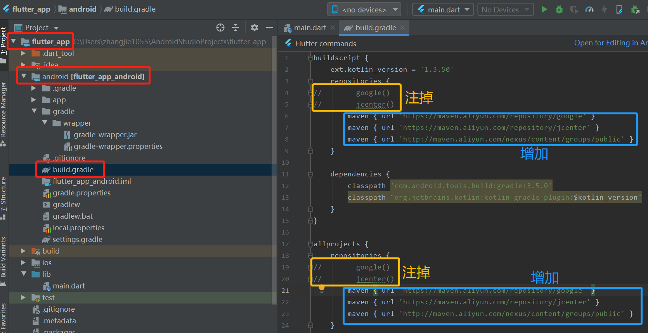Screen dimensions: 648x333
Task: Collapse the wrapper folder
Action: coord(45,123)
